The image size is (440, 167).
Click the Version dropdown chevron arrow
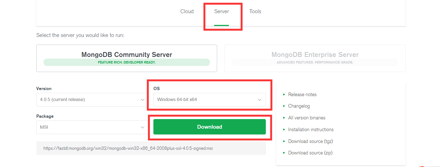142,100
